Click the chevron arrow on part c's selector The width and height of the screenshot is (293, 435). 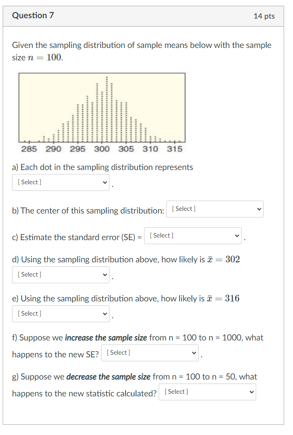[236, 235]
